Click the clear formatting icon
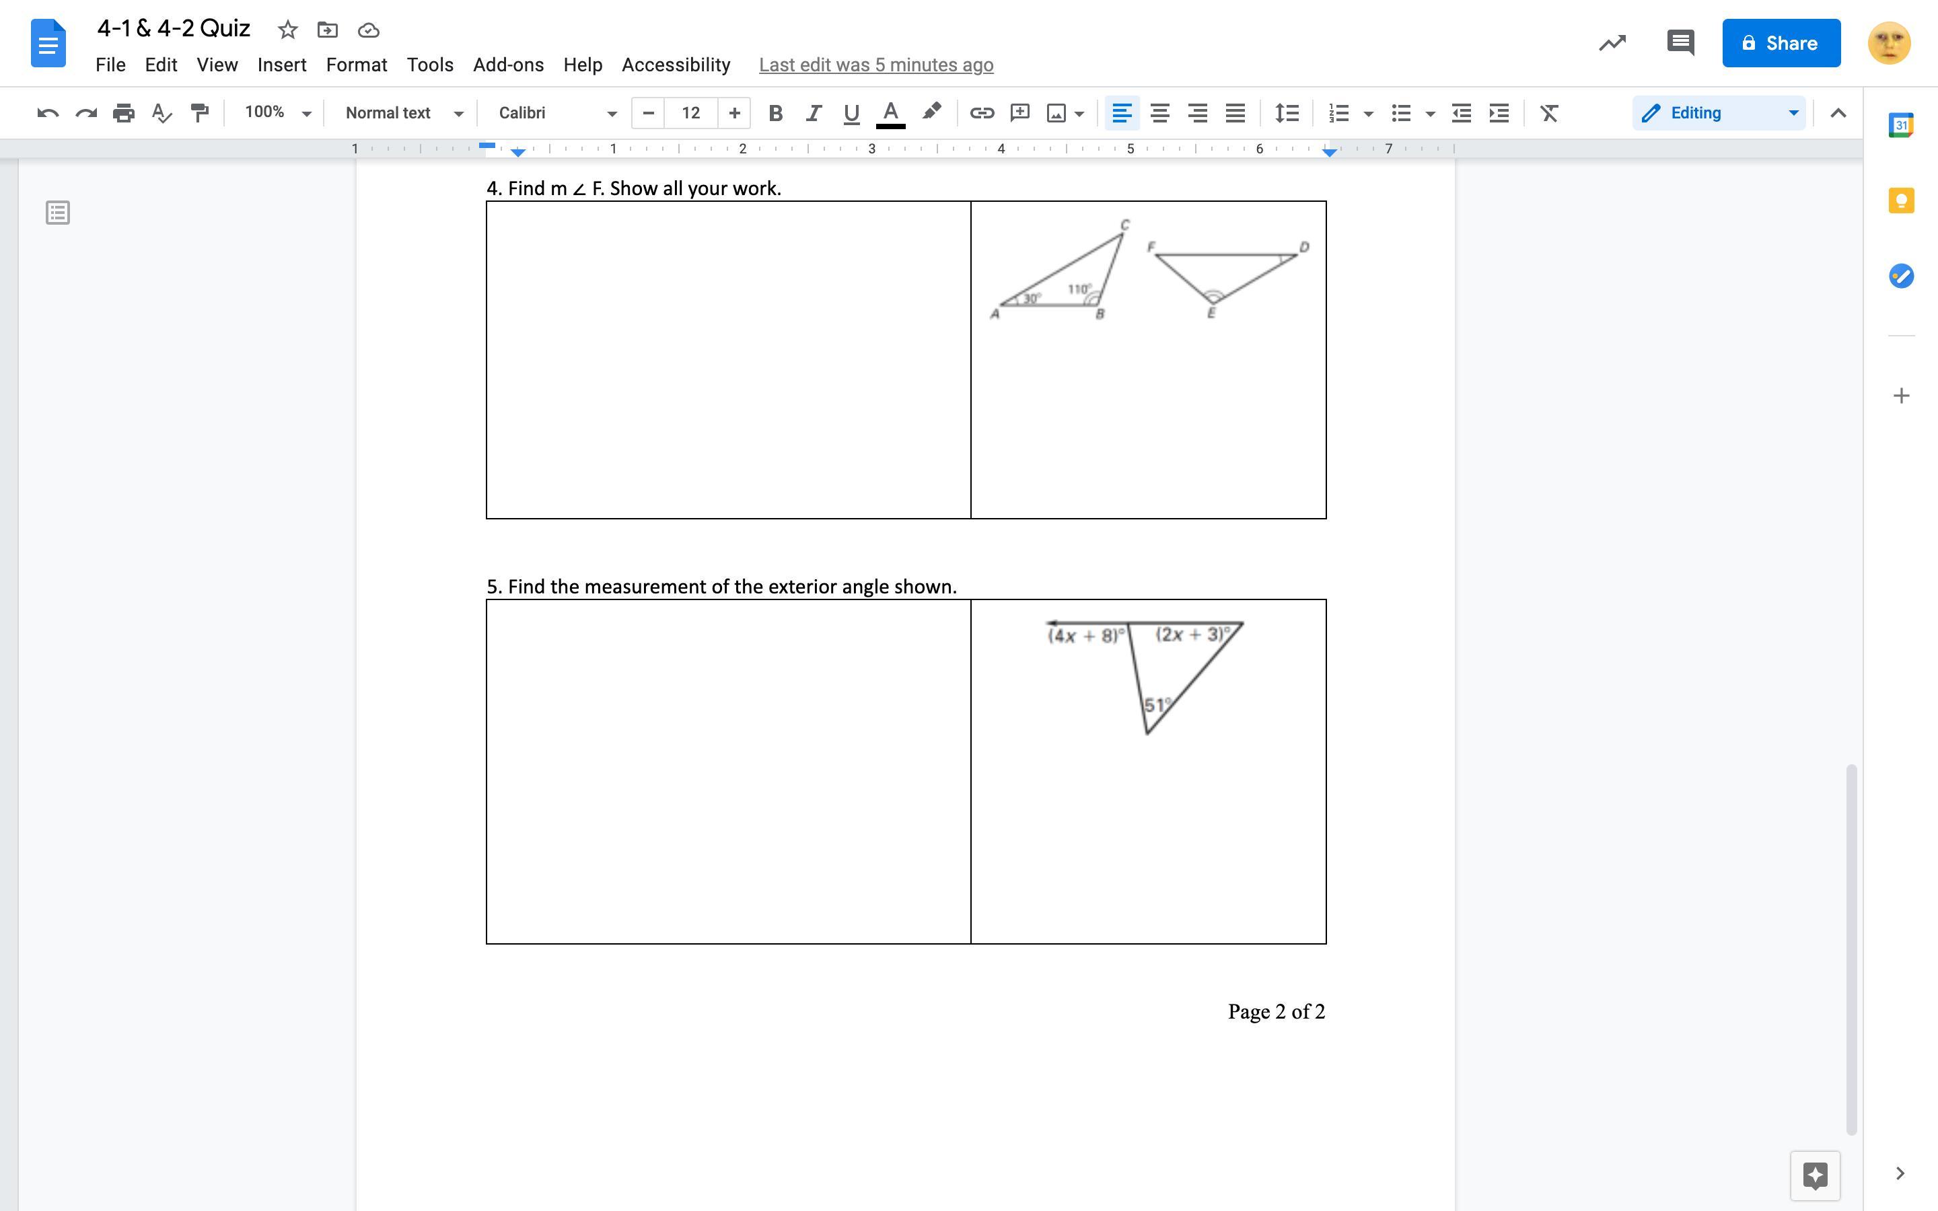The image size is (1938, 1211). (1549, 113)
